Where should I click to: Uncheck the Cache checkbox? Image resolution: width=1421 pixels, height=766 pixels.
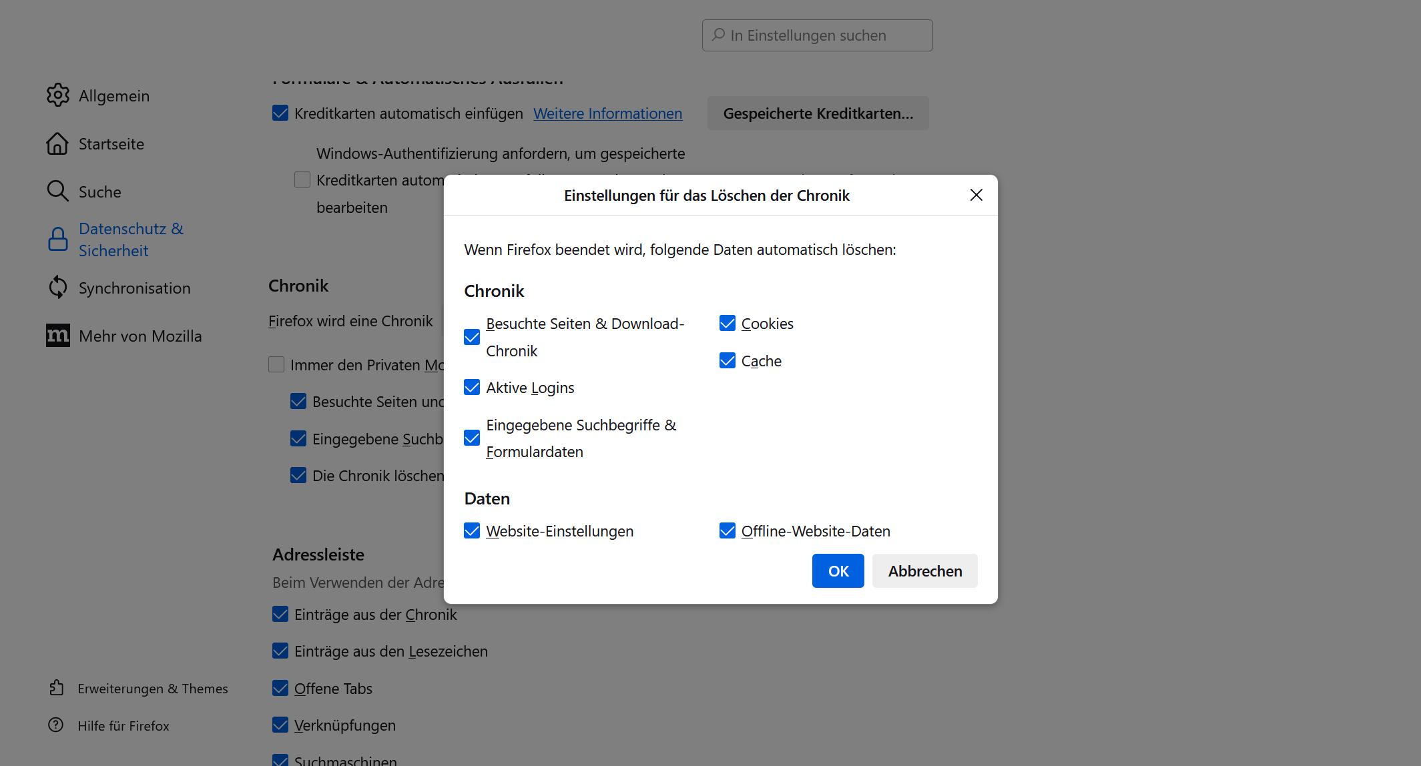[x=728, y=361]
